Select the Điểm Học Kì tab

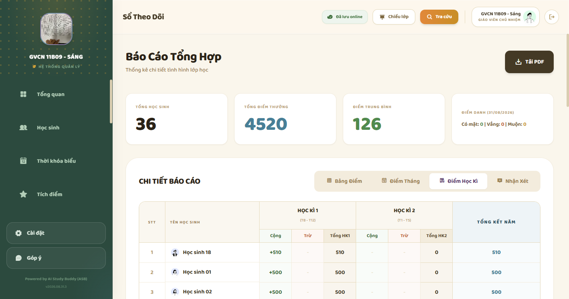tap(458, 181)
